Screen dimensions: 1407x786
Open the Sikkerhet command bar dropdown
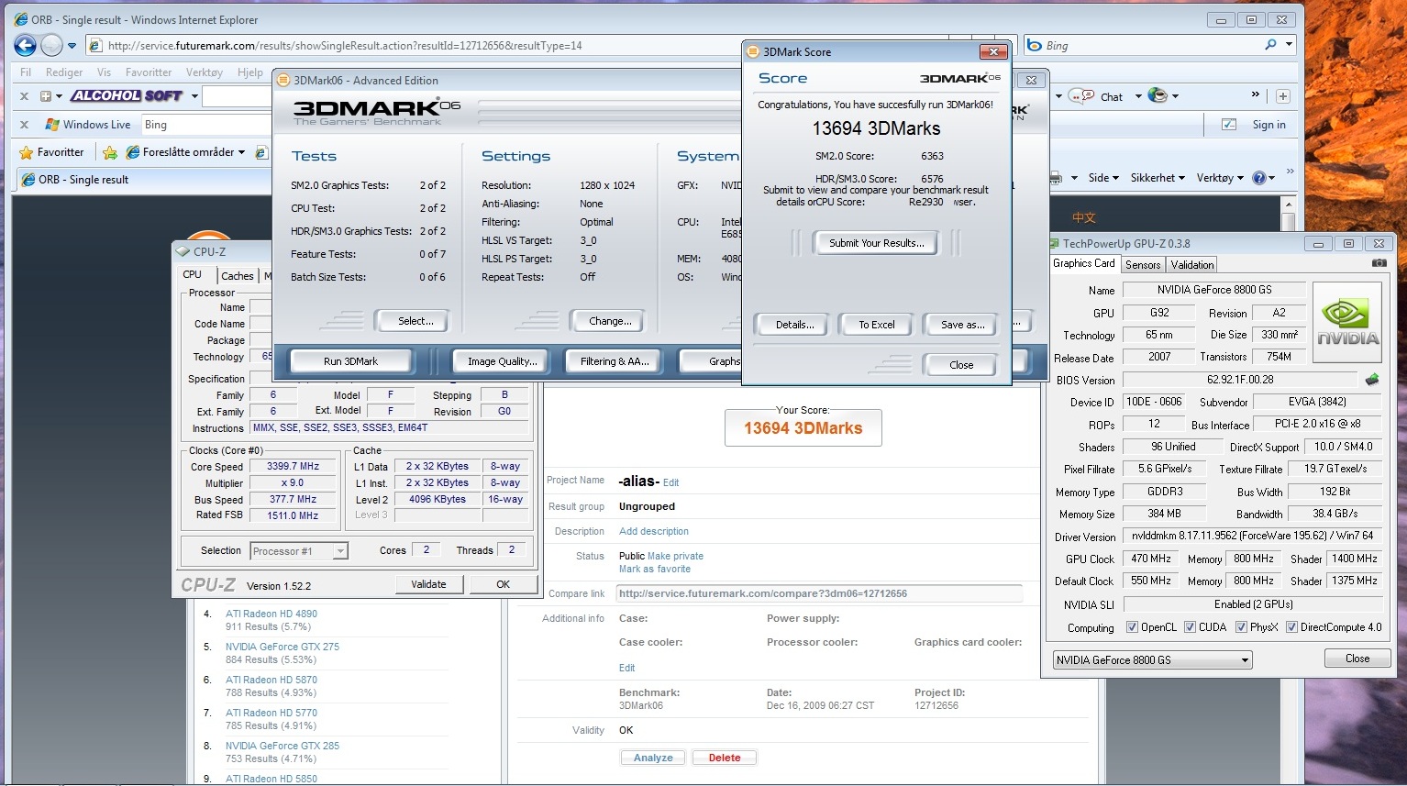pyautogui.click(x=1158, y=178)
